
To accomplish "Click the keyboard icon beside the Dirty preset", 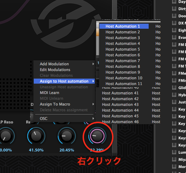I will pos(174,9).
